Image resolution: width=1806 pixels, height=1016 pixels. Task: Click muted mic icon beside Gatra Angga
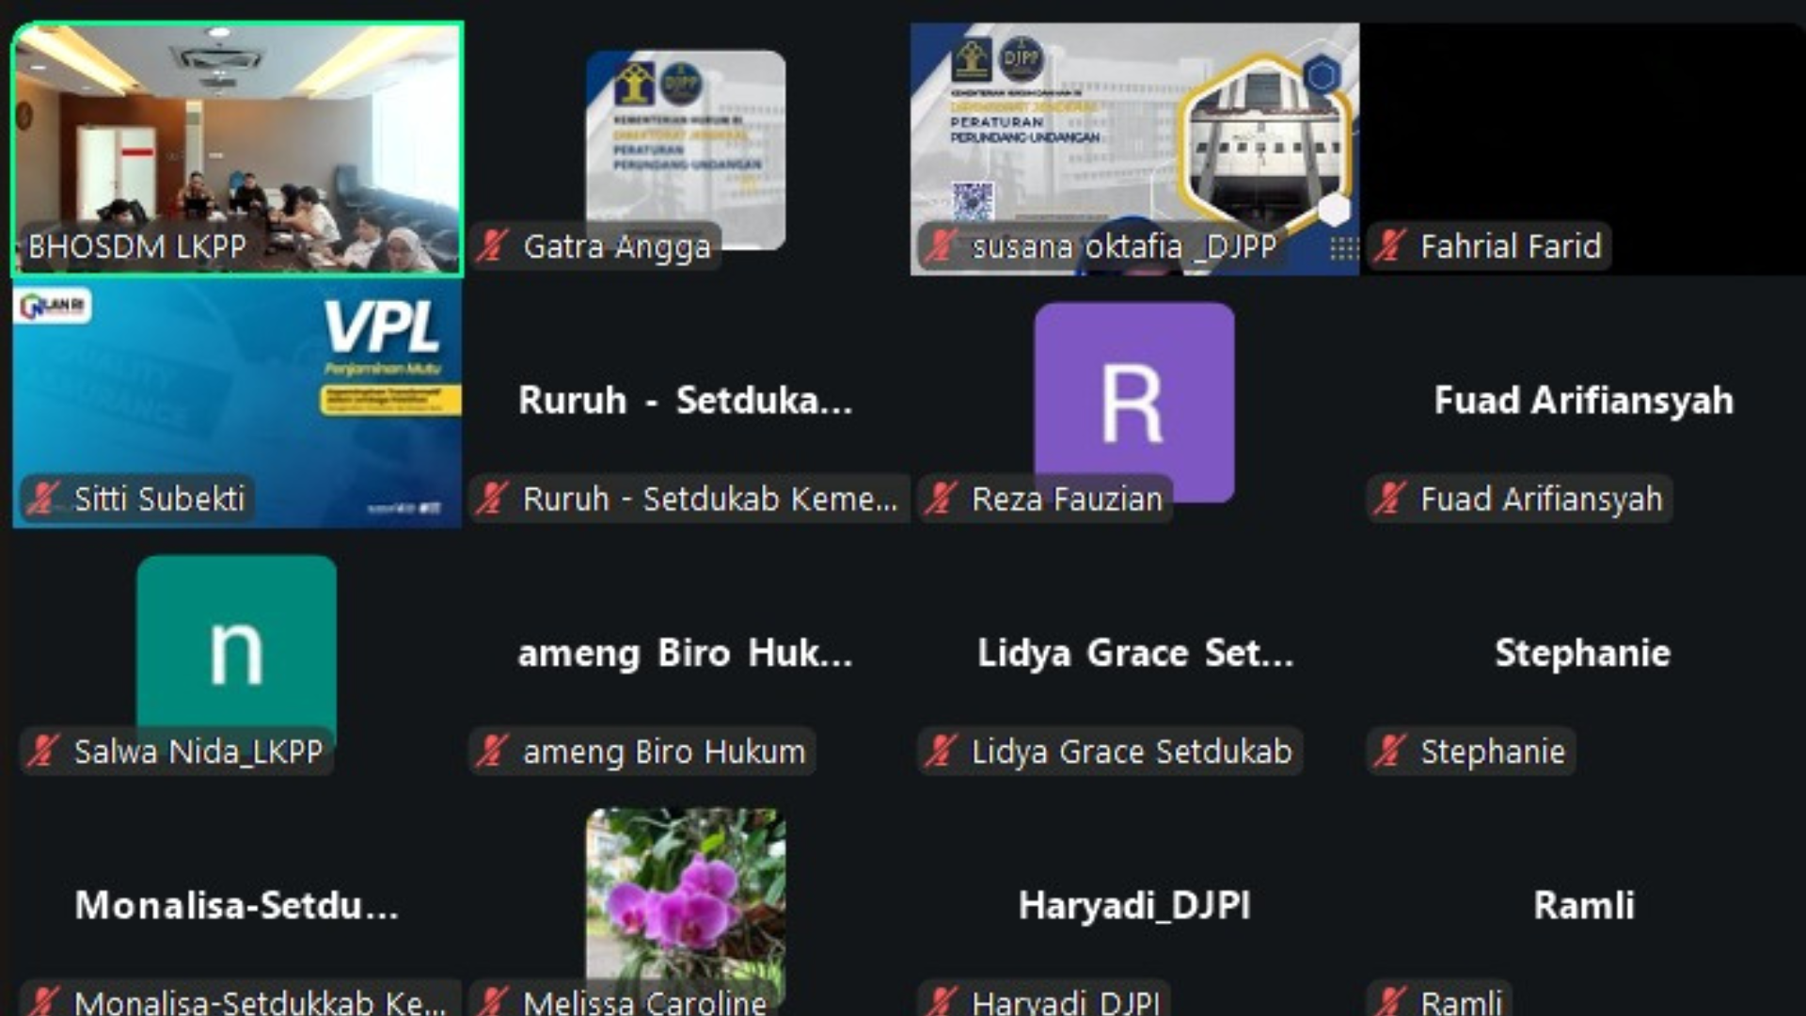coord(492,246)
